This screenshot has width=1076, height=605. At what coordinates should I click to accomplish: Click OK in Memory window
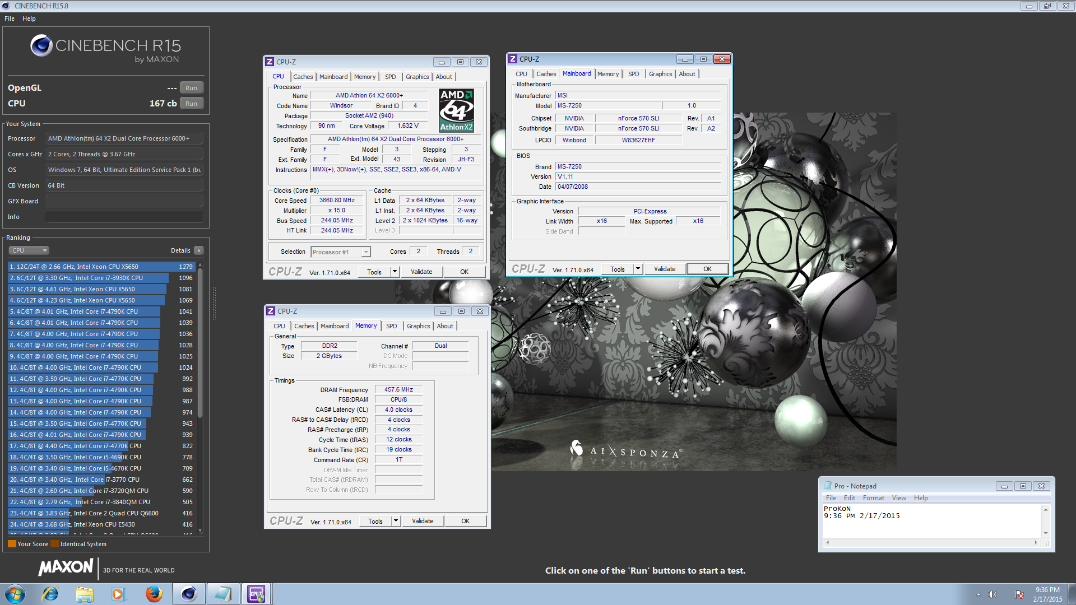(465, 521)
